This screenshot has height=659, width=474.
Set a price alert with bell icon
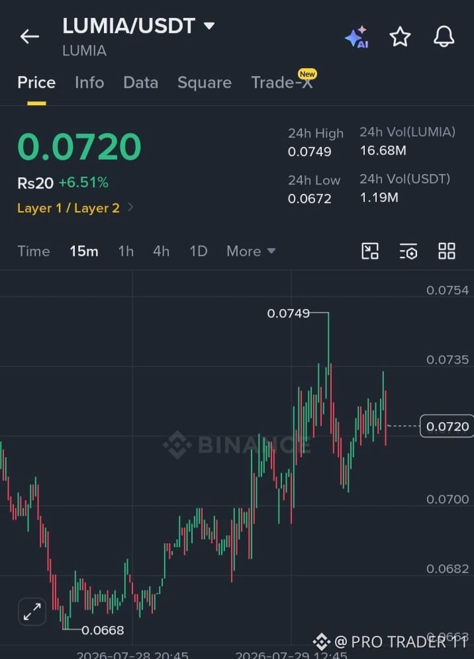pyautogui.click(x=444, y=36)
